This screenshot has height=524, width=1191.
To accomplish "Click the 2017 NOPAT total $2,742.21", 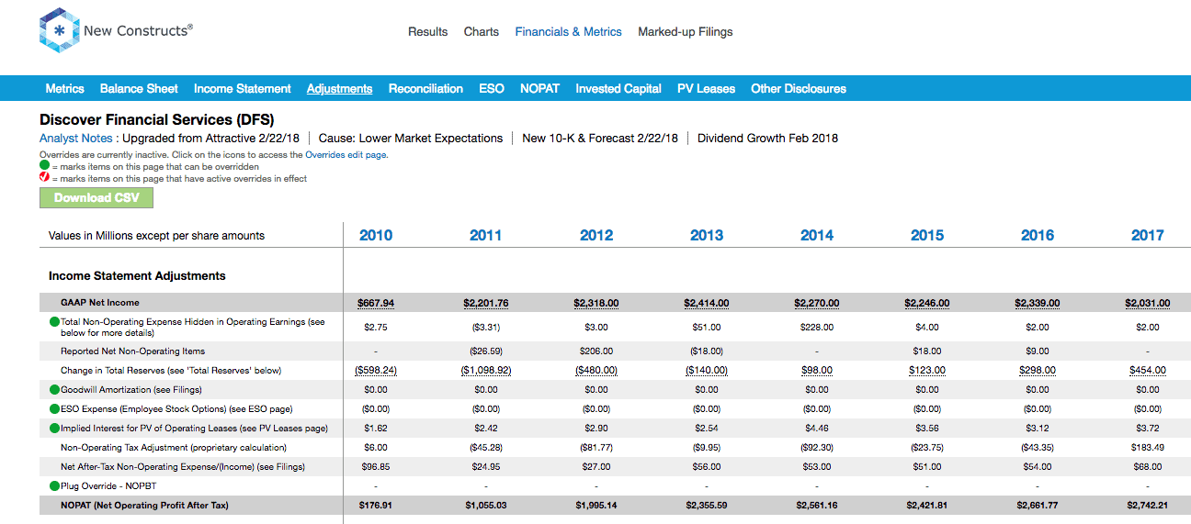I will click(x=1148, y=506).
